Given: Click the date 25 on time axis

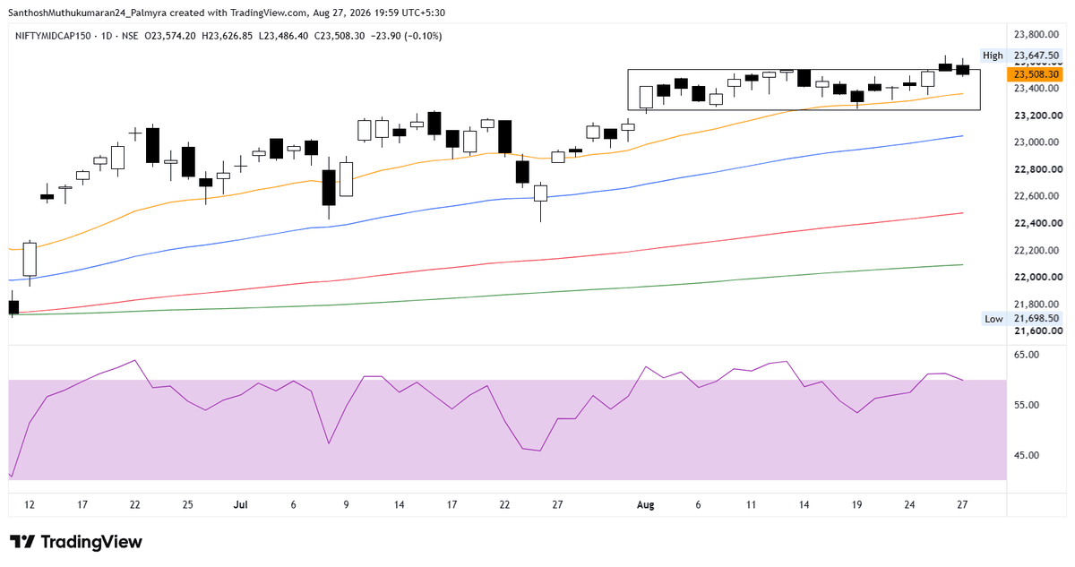Looking at the screenshot, I should [x=187, y=505].
